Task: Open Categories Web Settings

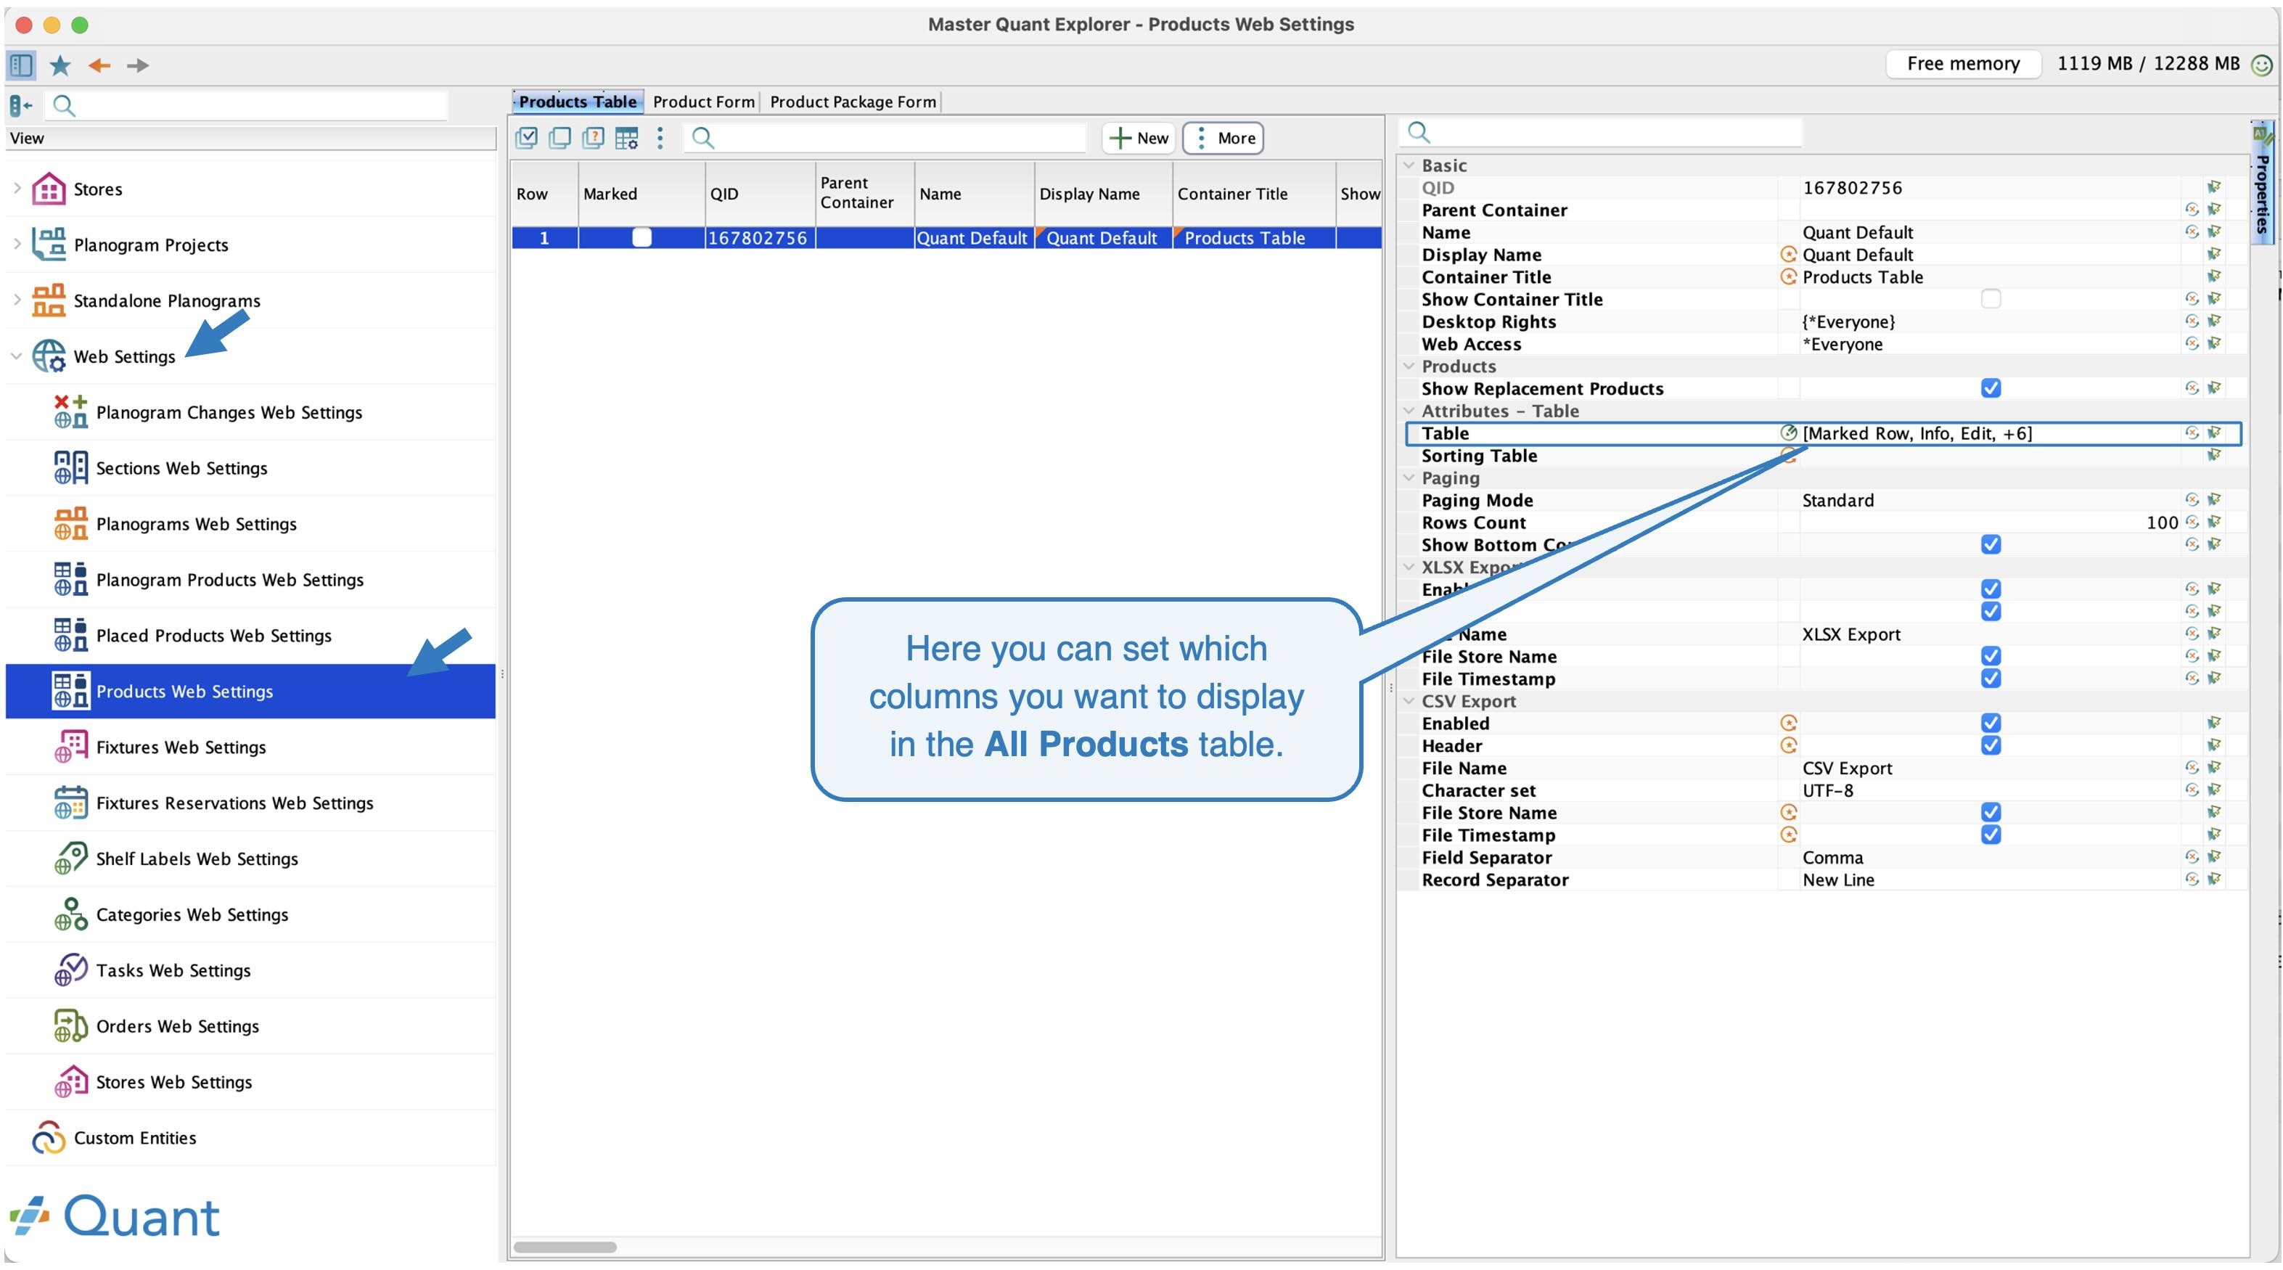Action: 192,914
